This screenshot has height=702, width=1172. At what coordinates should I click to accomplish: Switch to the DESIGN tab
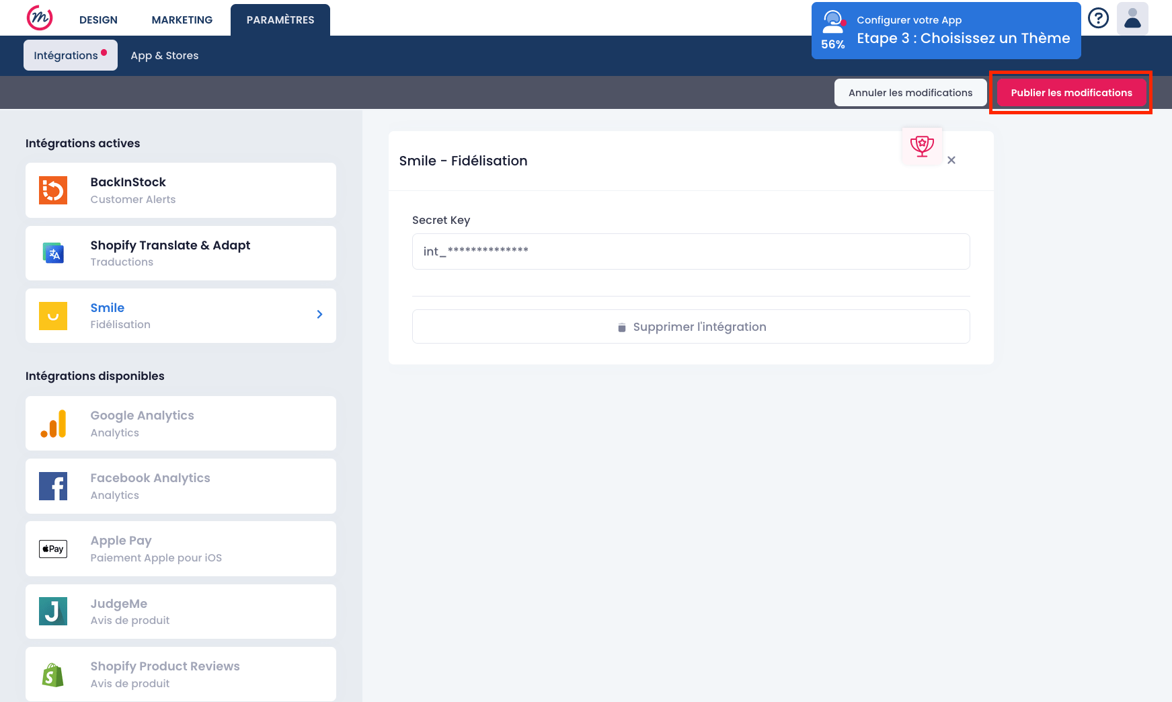tap(98, 19)
